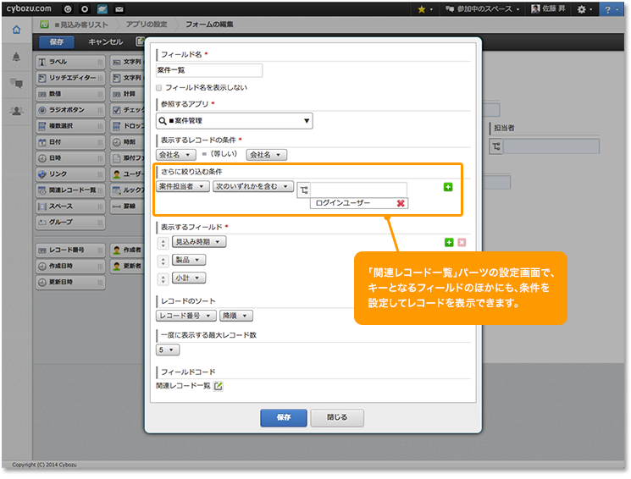Add another display field with green plus
This screenshot has width=631, height=479.
coord(449,242)
